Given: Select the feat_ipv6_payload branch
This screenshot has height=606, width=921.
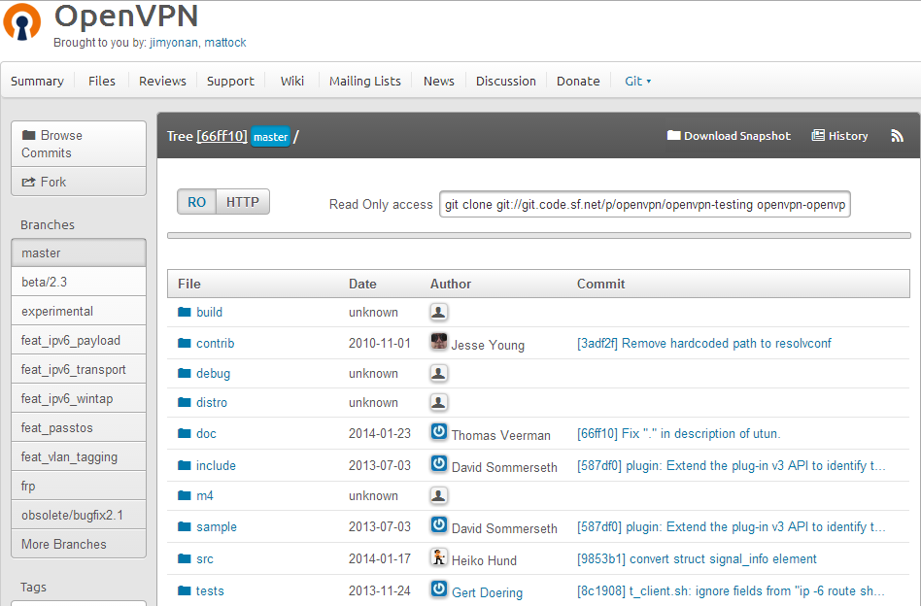Looking at the screenshot, I should coord(79,340).
